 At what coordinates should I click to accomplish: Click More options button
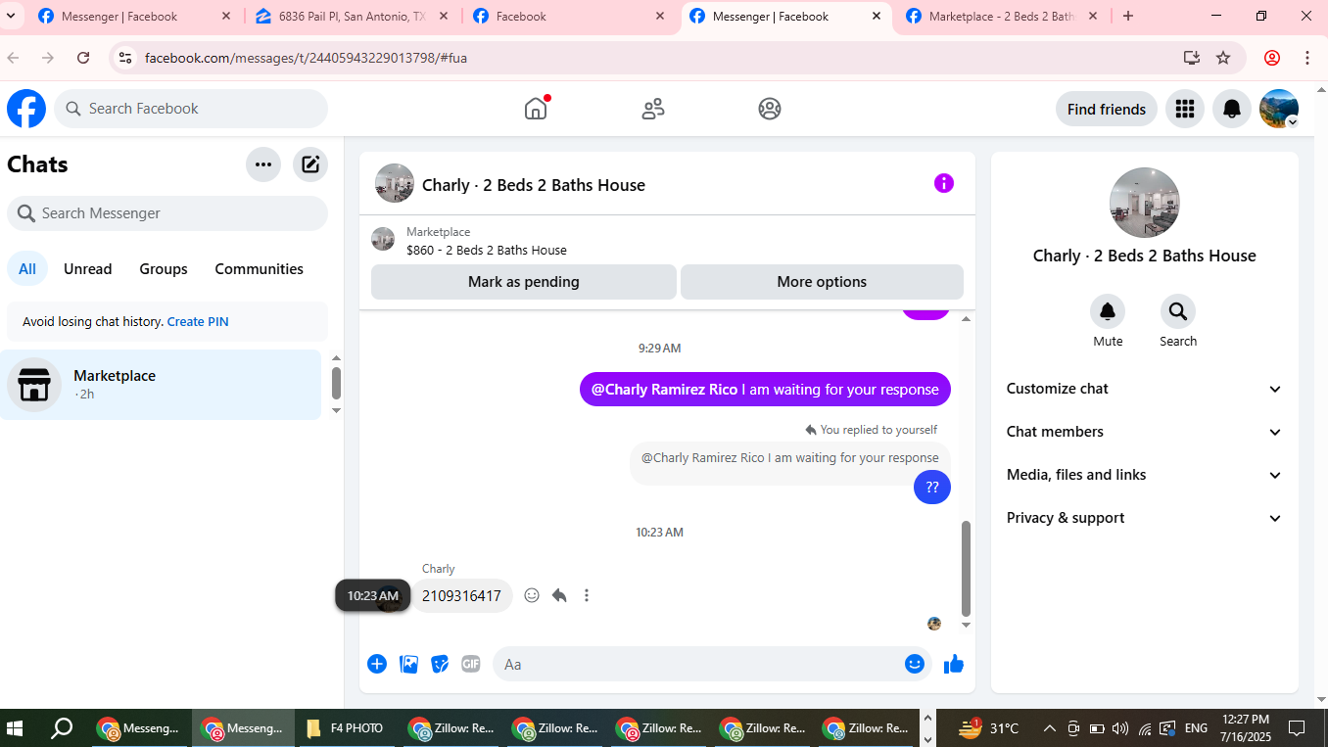pyautogui.click(x=822, y=282)
